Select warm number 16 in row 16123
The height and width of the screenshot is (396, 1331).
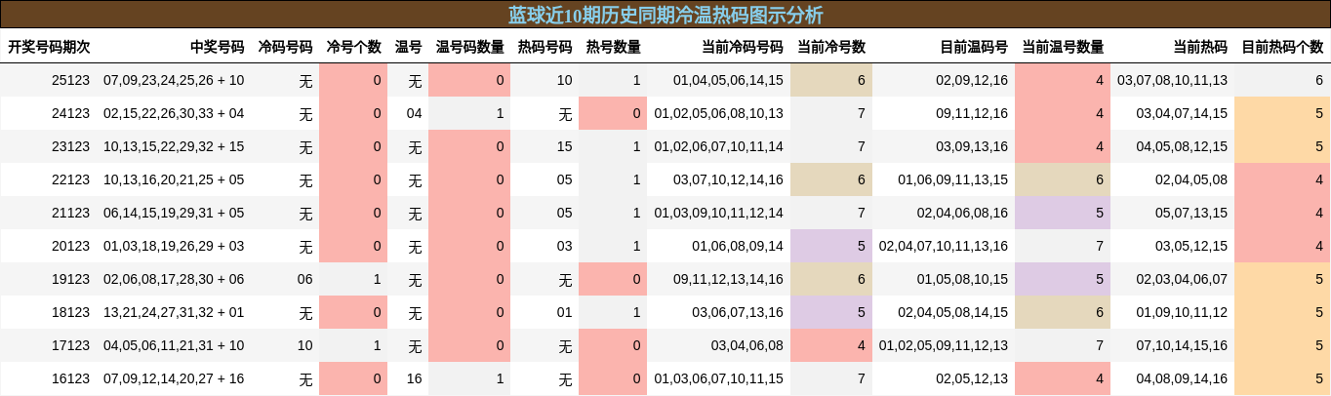[x=415, y=378]
